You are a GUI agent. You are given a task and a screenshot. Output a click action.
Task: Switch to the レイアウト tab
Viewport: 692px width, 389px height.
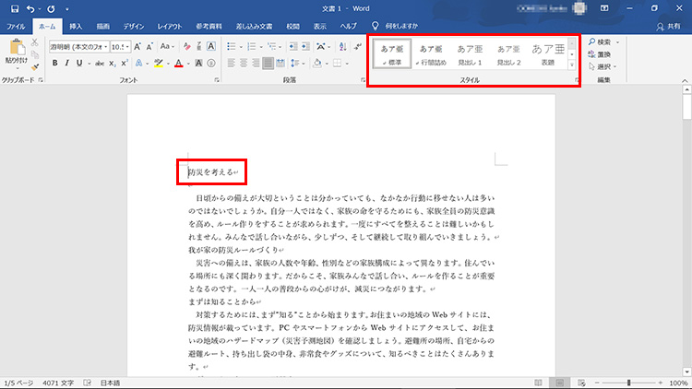169,26
